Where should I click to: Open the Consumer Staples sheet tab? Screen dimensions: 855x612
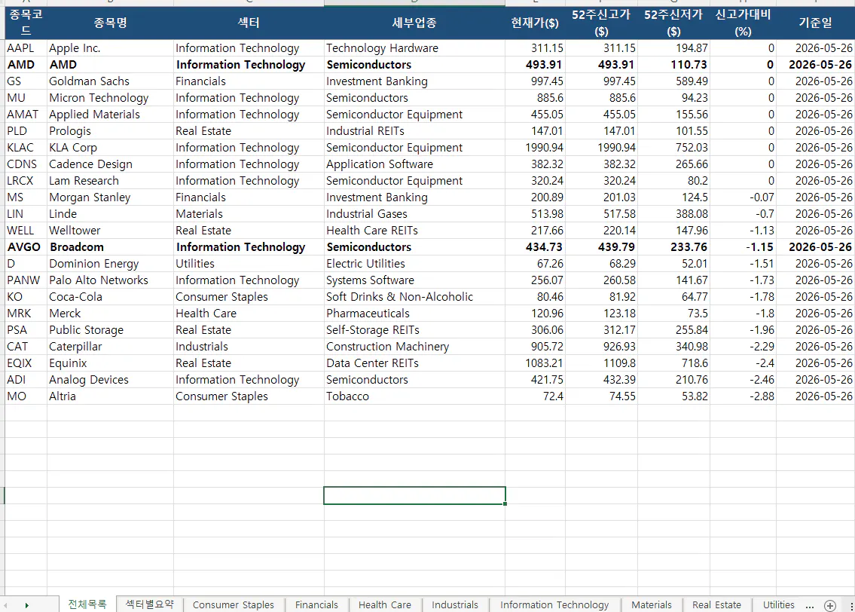(234, 604)
